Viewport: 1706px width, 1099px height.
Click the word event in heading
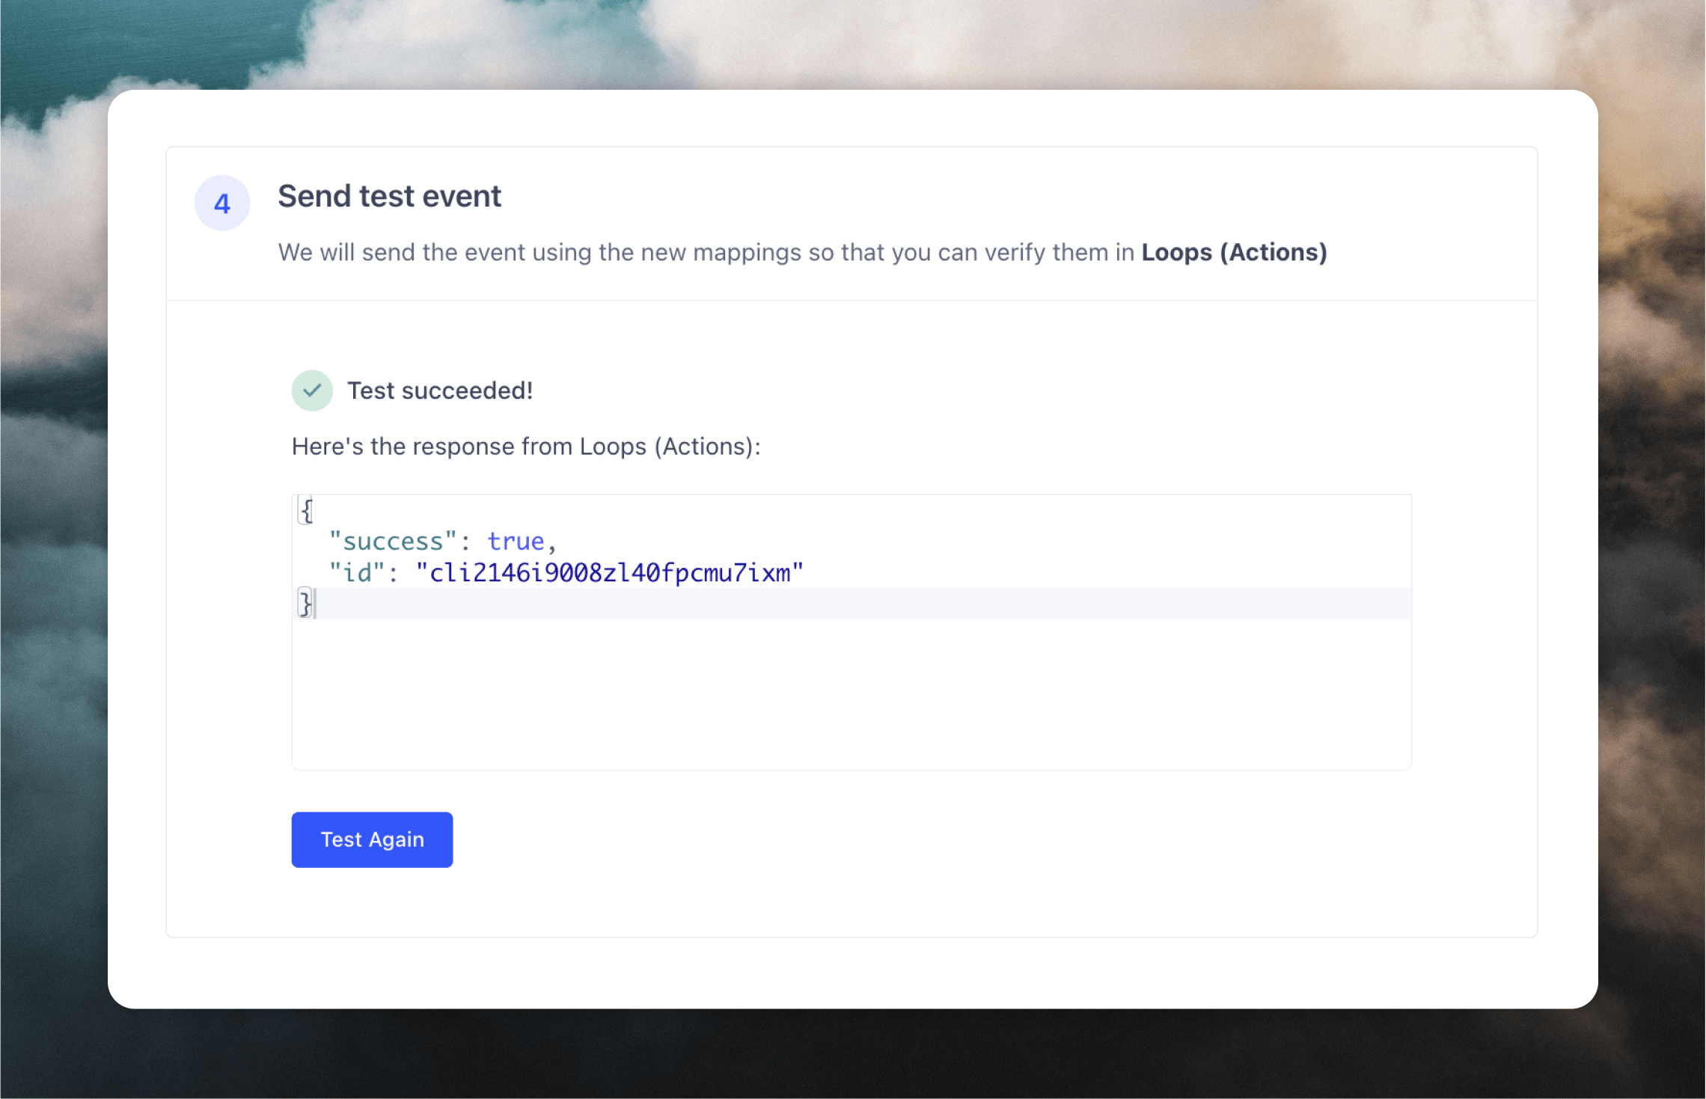pos(462,196)
